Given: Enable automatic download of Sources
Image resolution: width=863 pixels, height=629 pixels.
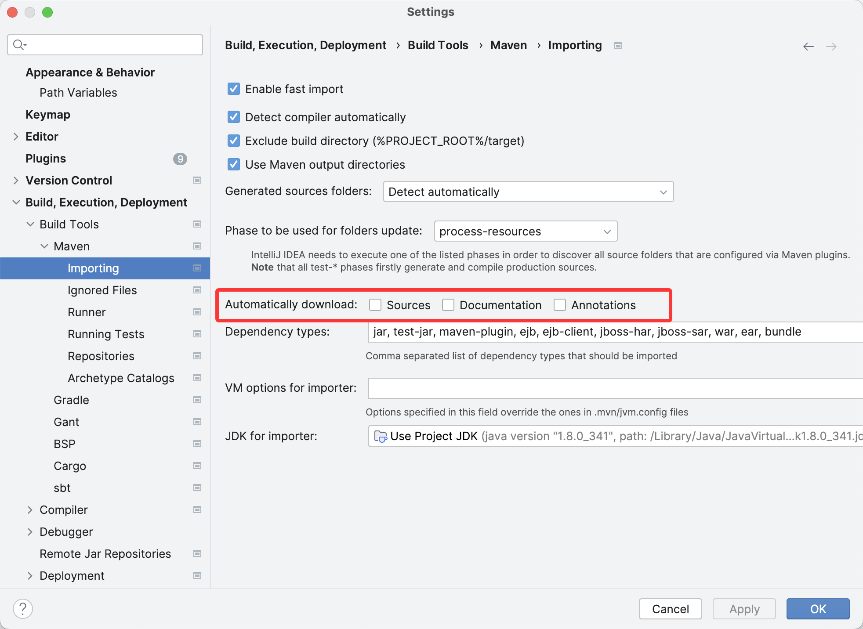Looking at the screenshot, I should click(375, 305).
